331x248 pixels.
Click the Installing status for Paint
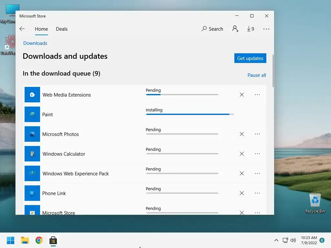(x=154, y=110)
